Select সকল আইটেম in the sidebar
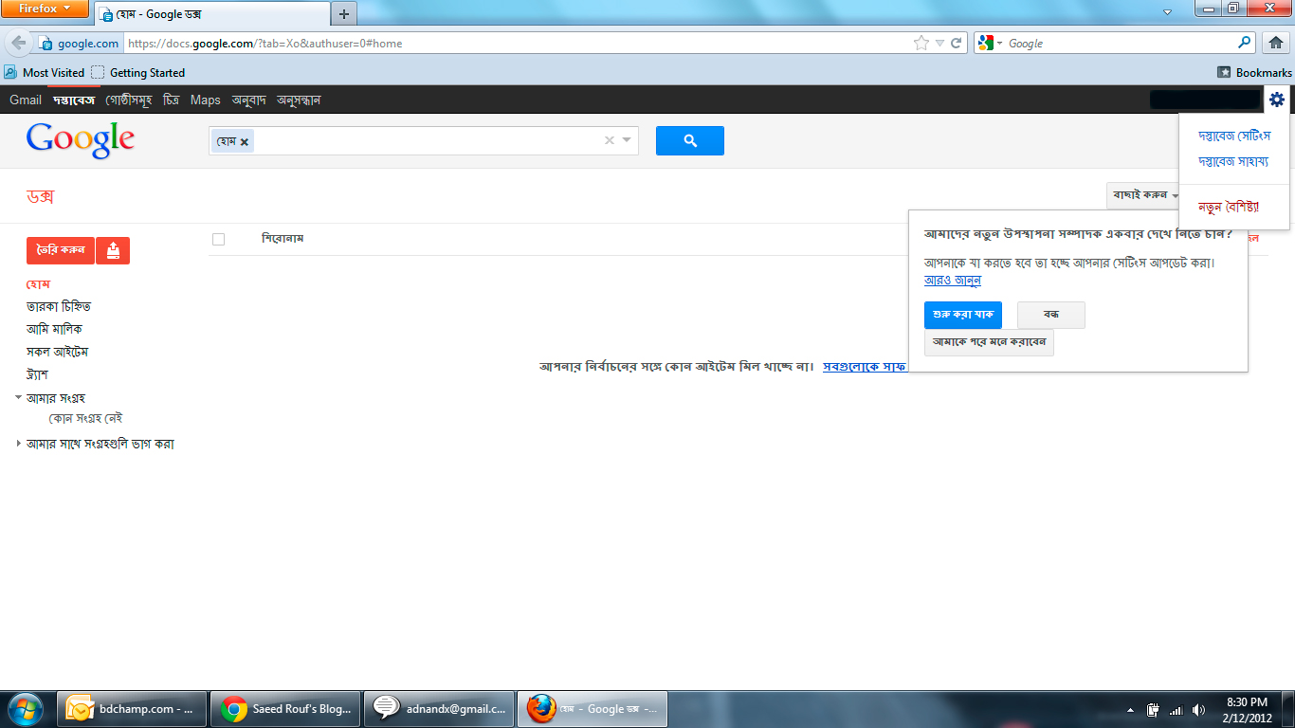This screenshot has height=728, width=1295. tap(57, 353)
